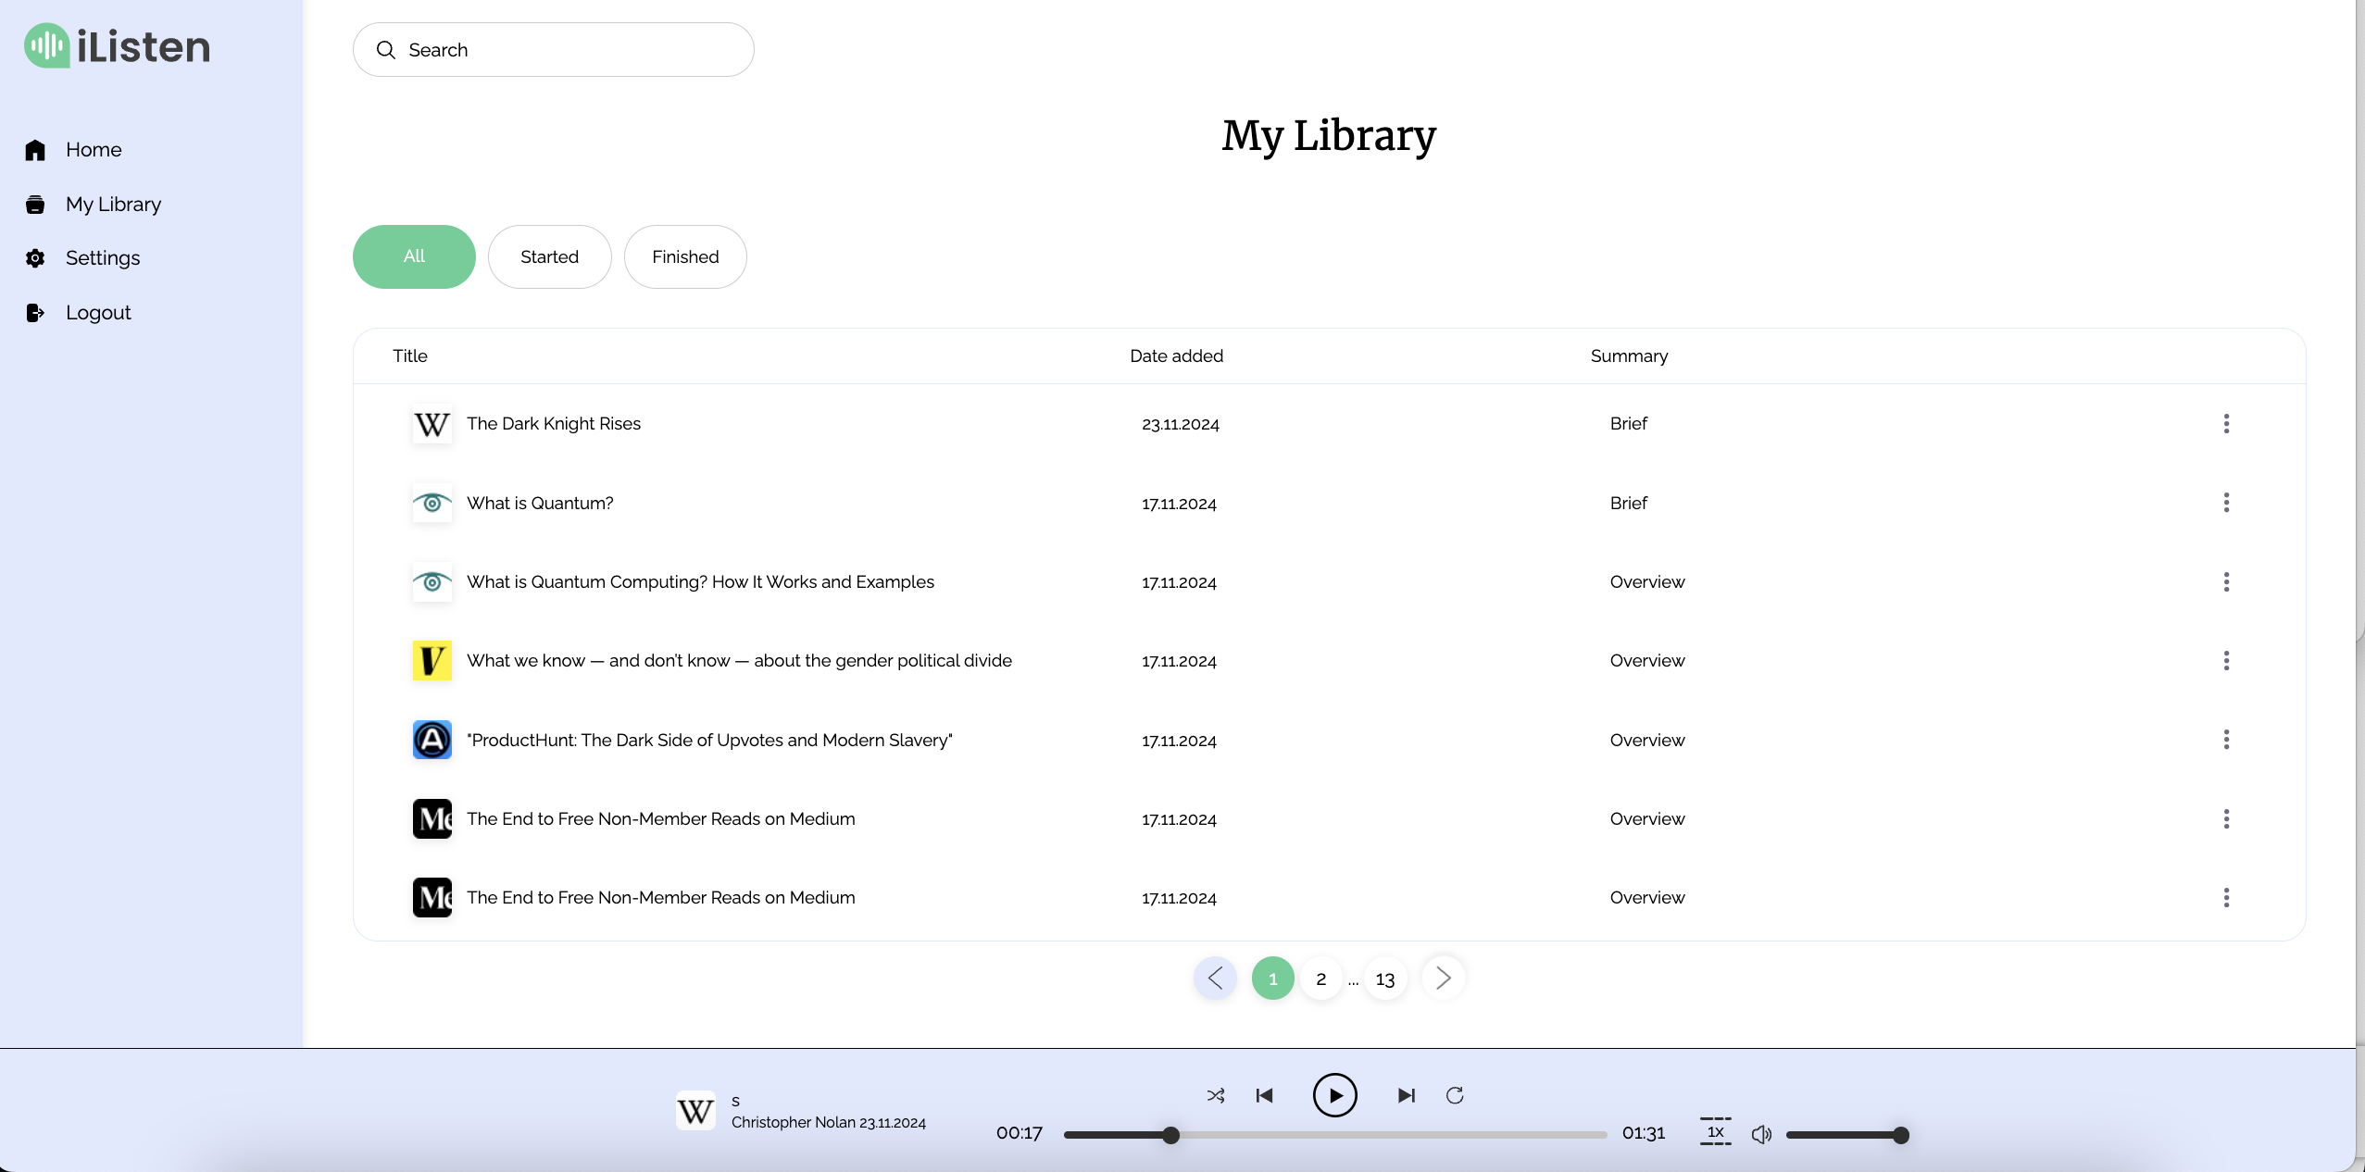Viewport: 2365px width, 1172px height.
Task: Go to page 13
Action: pyautogui.click(x=1384, y=979)
